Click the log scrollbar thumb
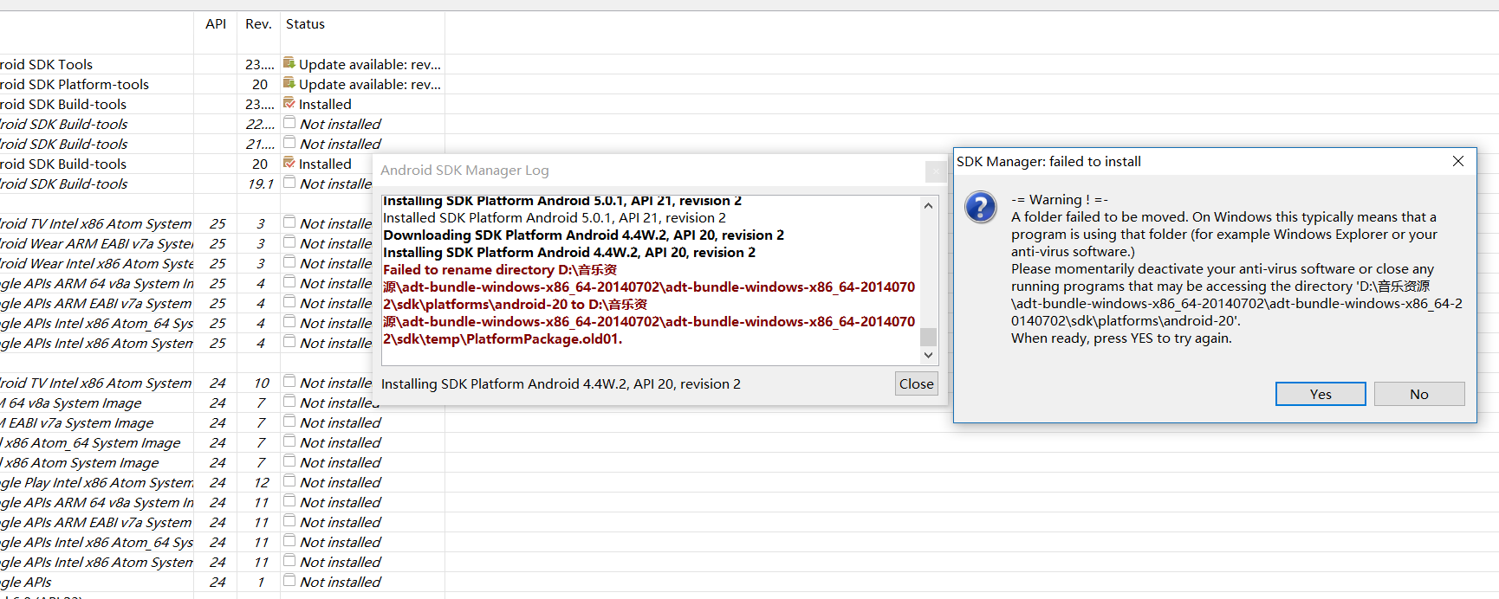Image resolution: width=1499 pixels, height=599 pixels. pyautogui.click(x=928, y=337)
